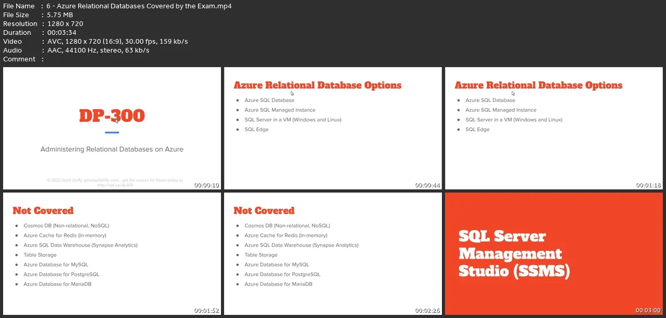Click the 'File Name' label
Image resolution: width=666 pixels, height=318 pixels.
click(x=19, y=6)
